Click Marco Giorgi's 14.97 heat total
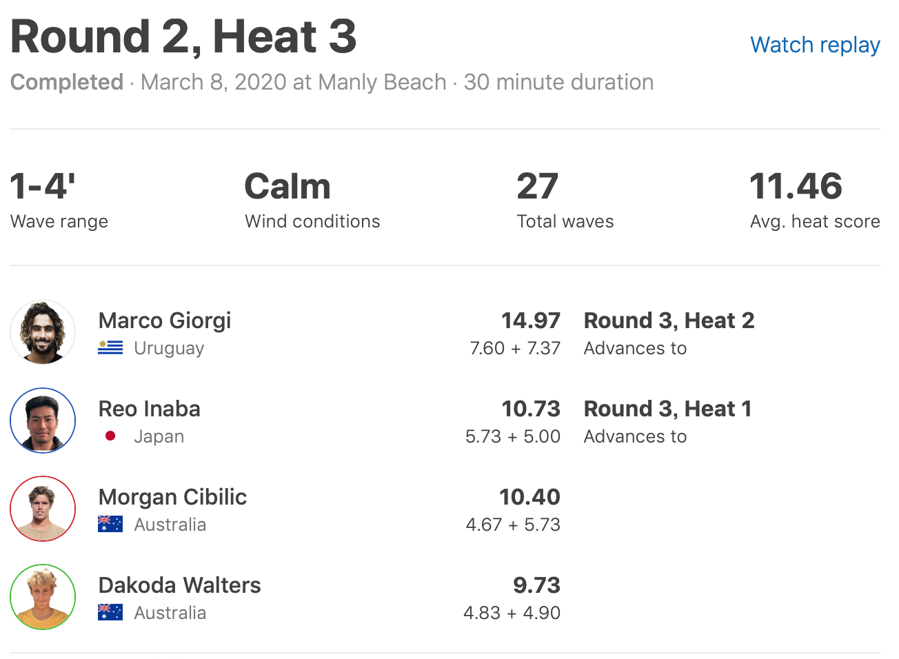Viewport: 899px width, 659px height. [530, 321]
